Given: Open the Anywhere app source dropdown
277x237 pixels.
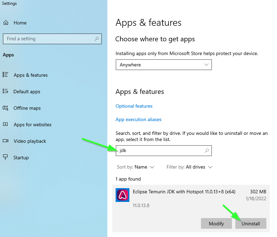Looking at the screenshot, I should click(163, 65).
